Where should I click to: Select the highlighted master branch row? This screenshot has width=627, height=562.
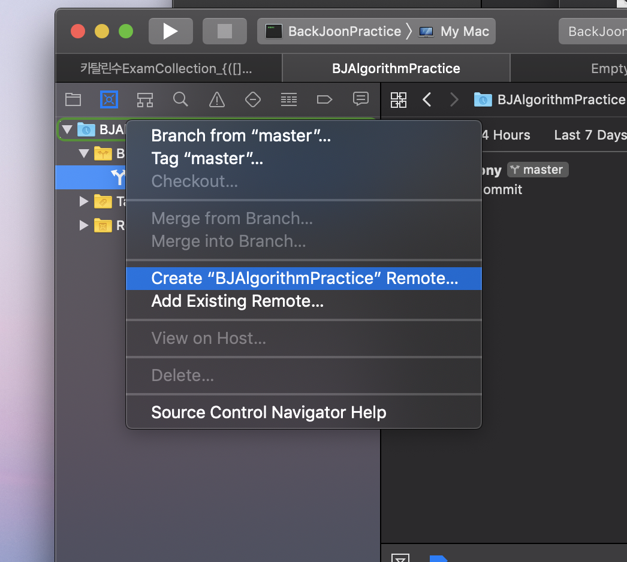[x=91, y=177]
